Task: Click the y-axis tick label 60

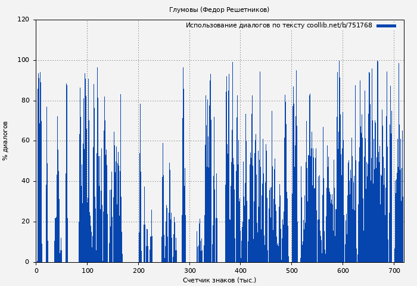Action: click(x=25, y=141)
